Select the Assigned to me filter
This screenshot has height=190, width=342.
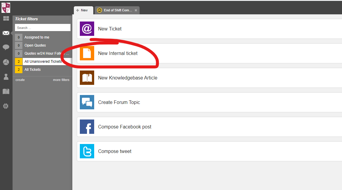tap(43, 37)
